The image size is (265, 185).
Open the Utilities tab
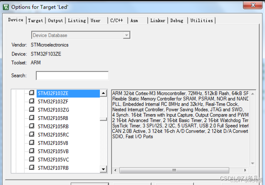tap(202, 21)
